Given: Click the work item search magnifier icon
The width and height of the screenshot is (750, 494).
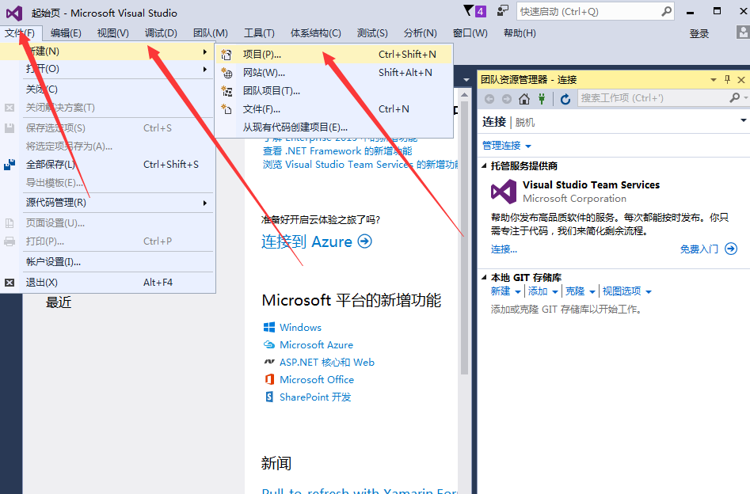Looking at the screenshot, I should [735, 97].
